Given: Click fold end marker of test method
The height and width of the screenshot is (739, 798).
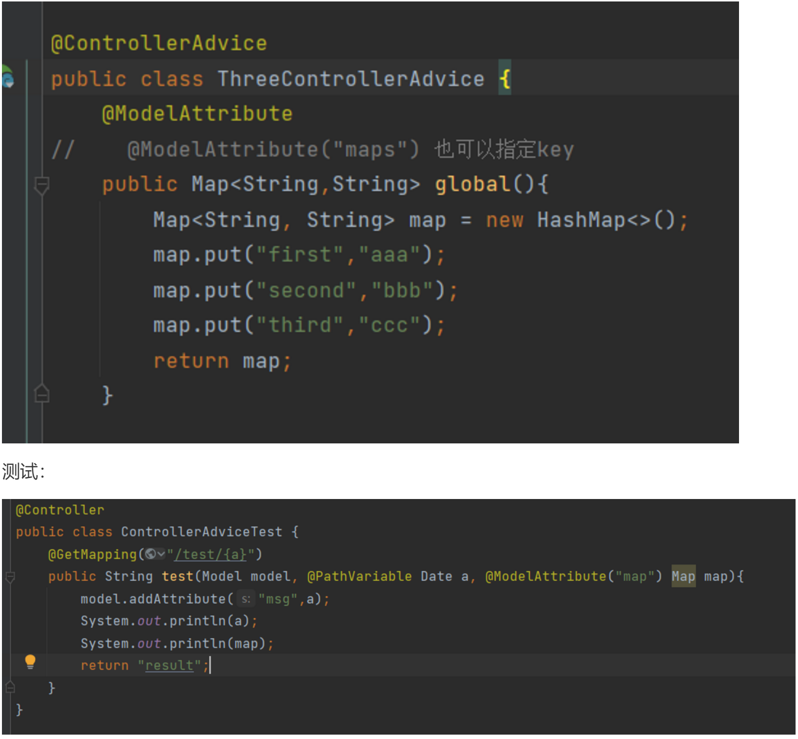Looking at the screenshot, I should pos(10,688).
